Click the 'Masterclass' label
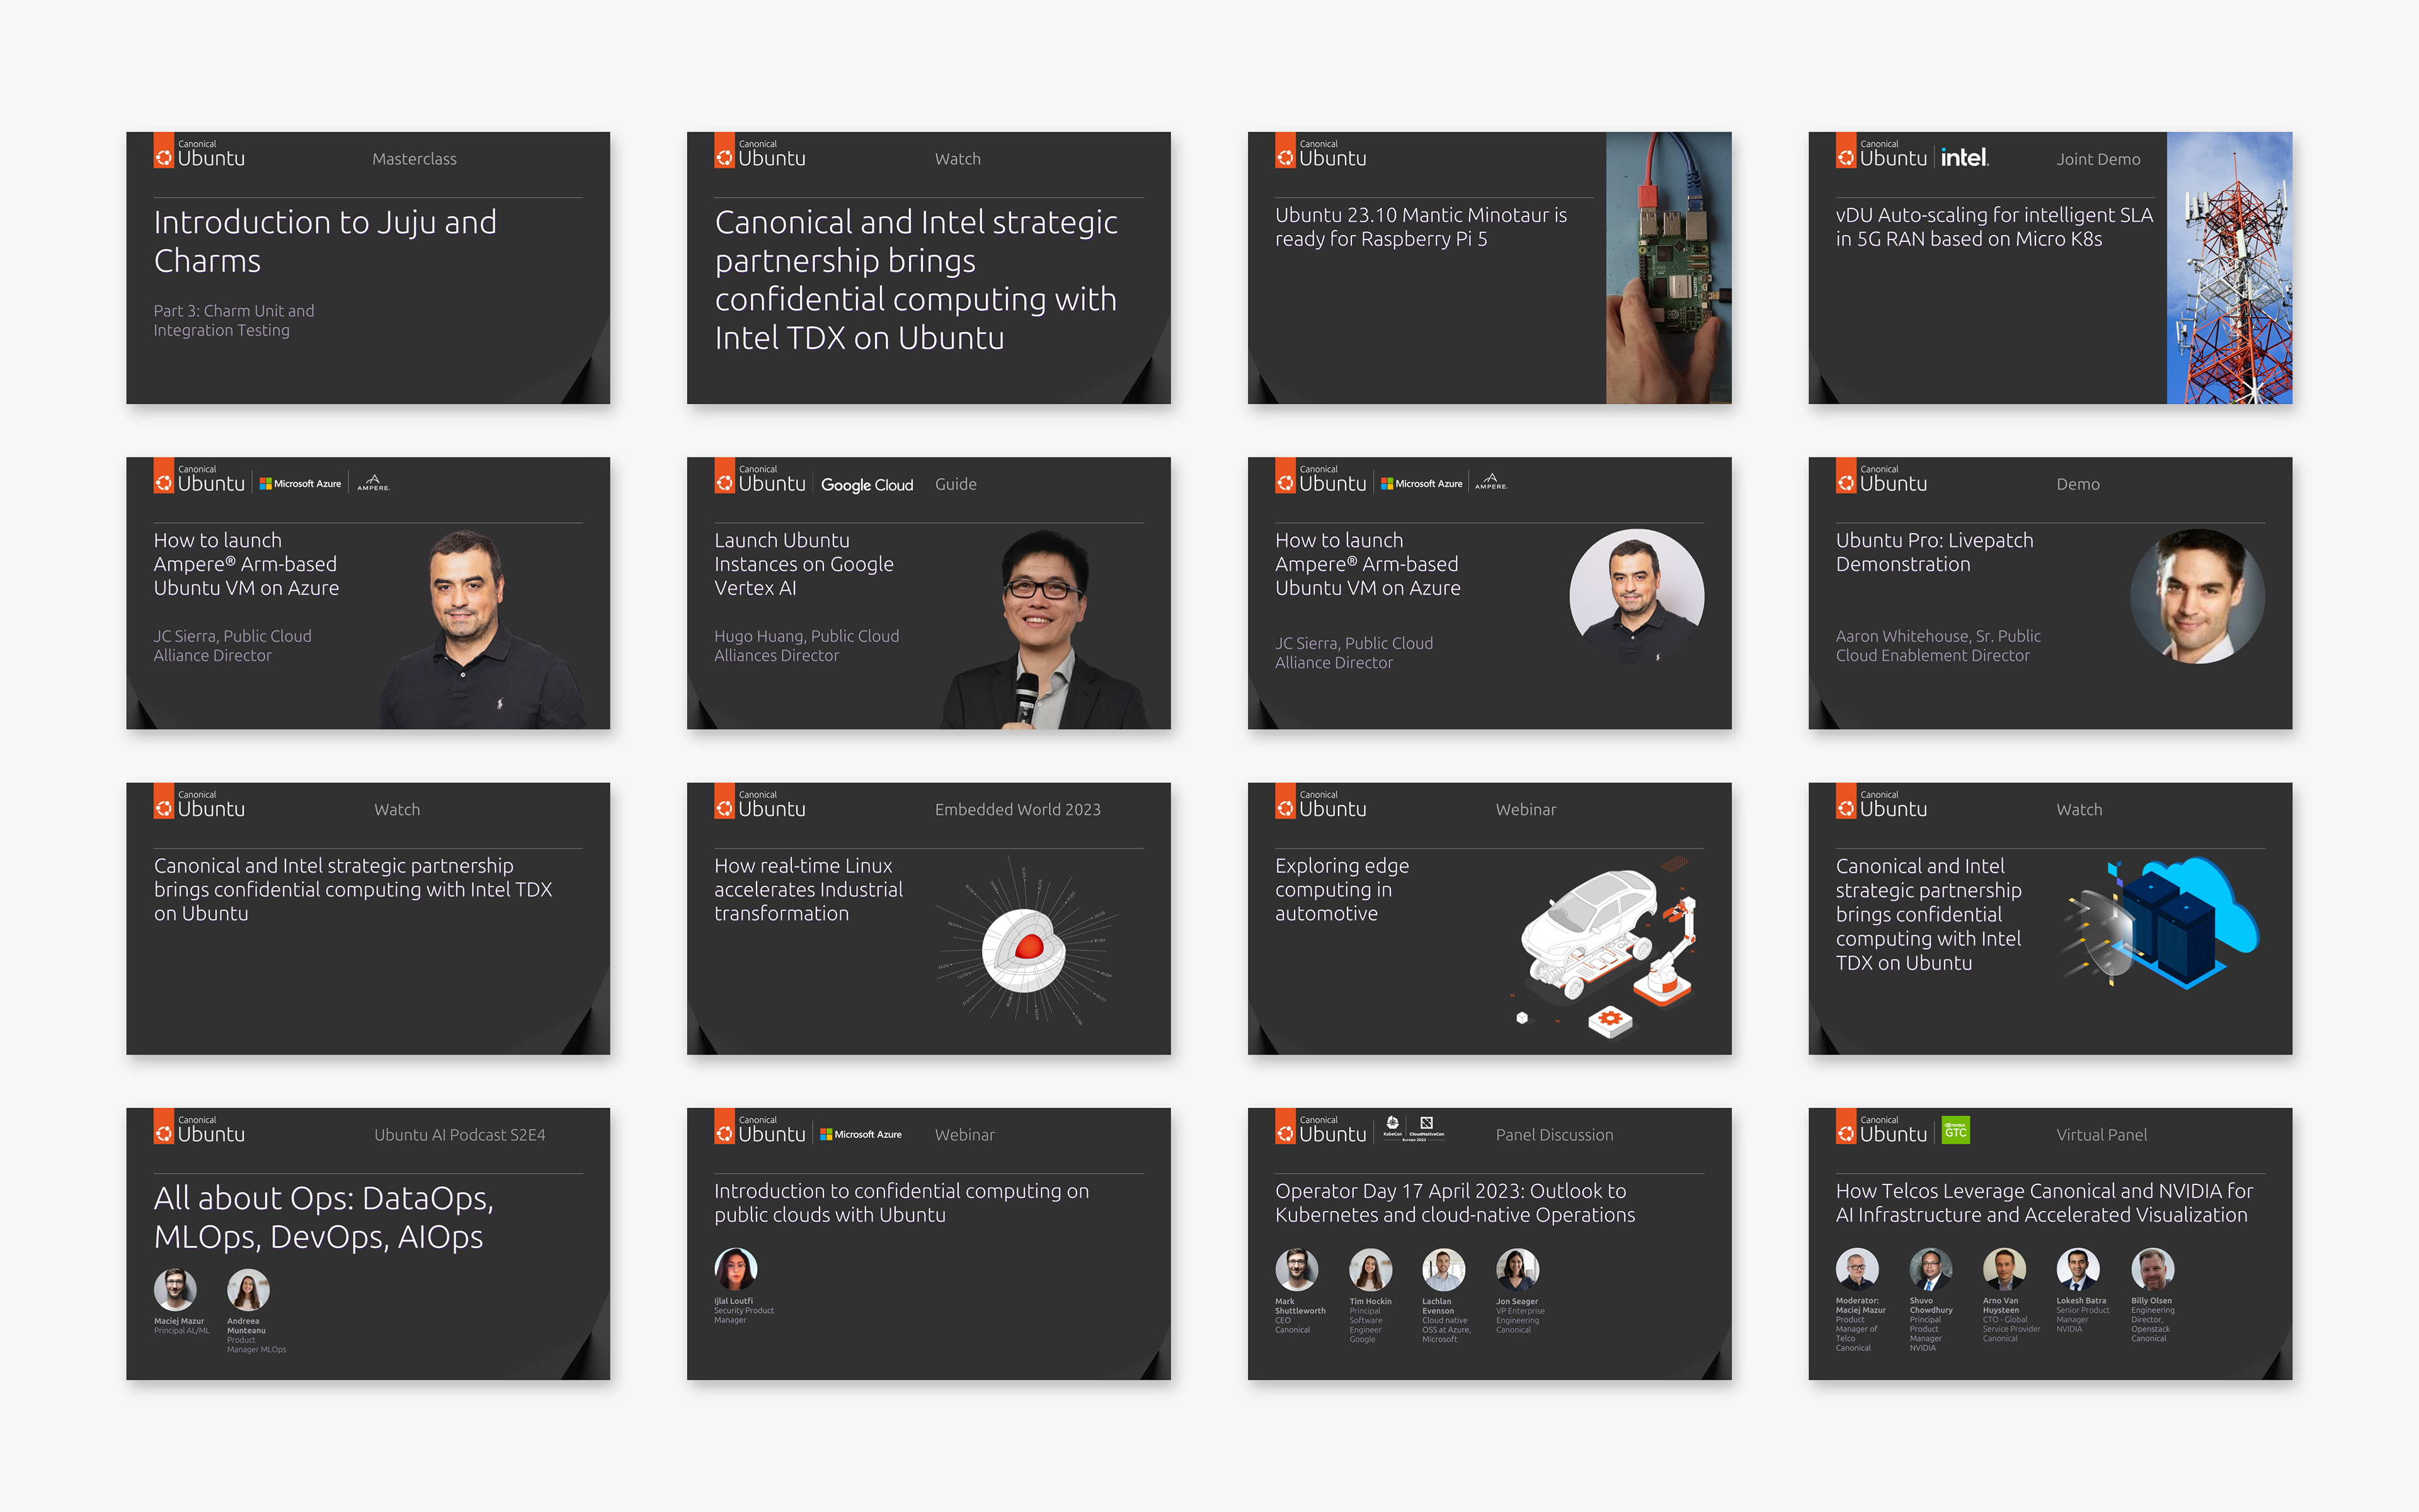Screen dimensions: 2419x1512 414,159
